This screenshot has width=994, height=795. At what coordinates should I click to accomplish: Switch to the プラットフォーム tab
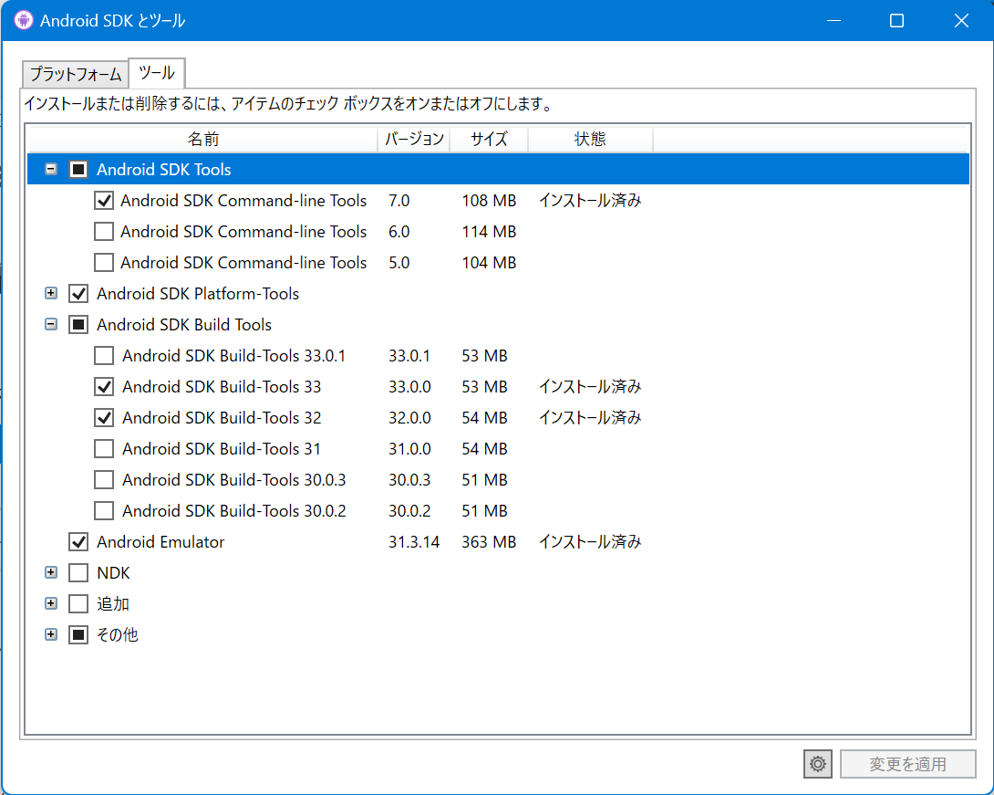76,74
